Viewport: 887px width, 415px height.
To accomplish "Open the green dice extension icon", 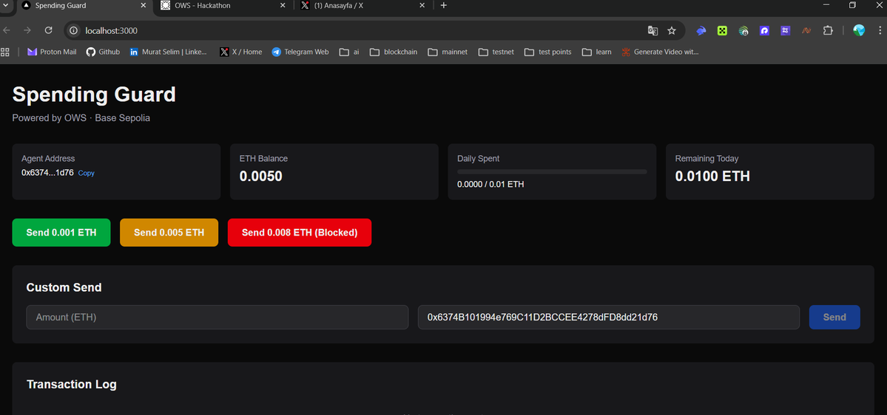I will pyautogui.click(x=722, y=30).
